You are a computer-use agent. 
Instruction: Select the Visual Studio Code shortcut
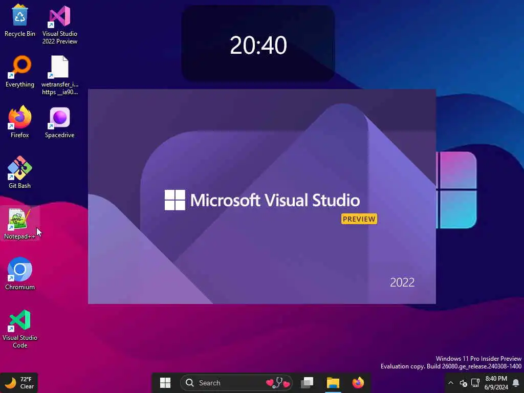tap(20, 330)
